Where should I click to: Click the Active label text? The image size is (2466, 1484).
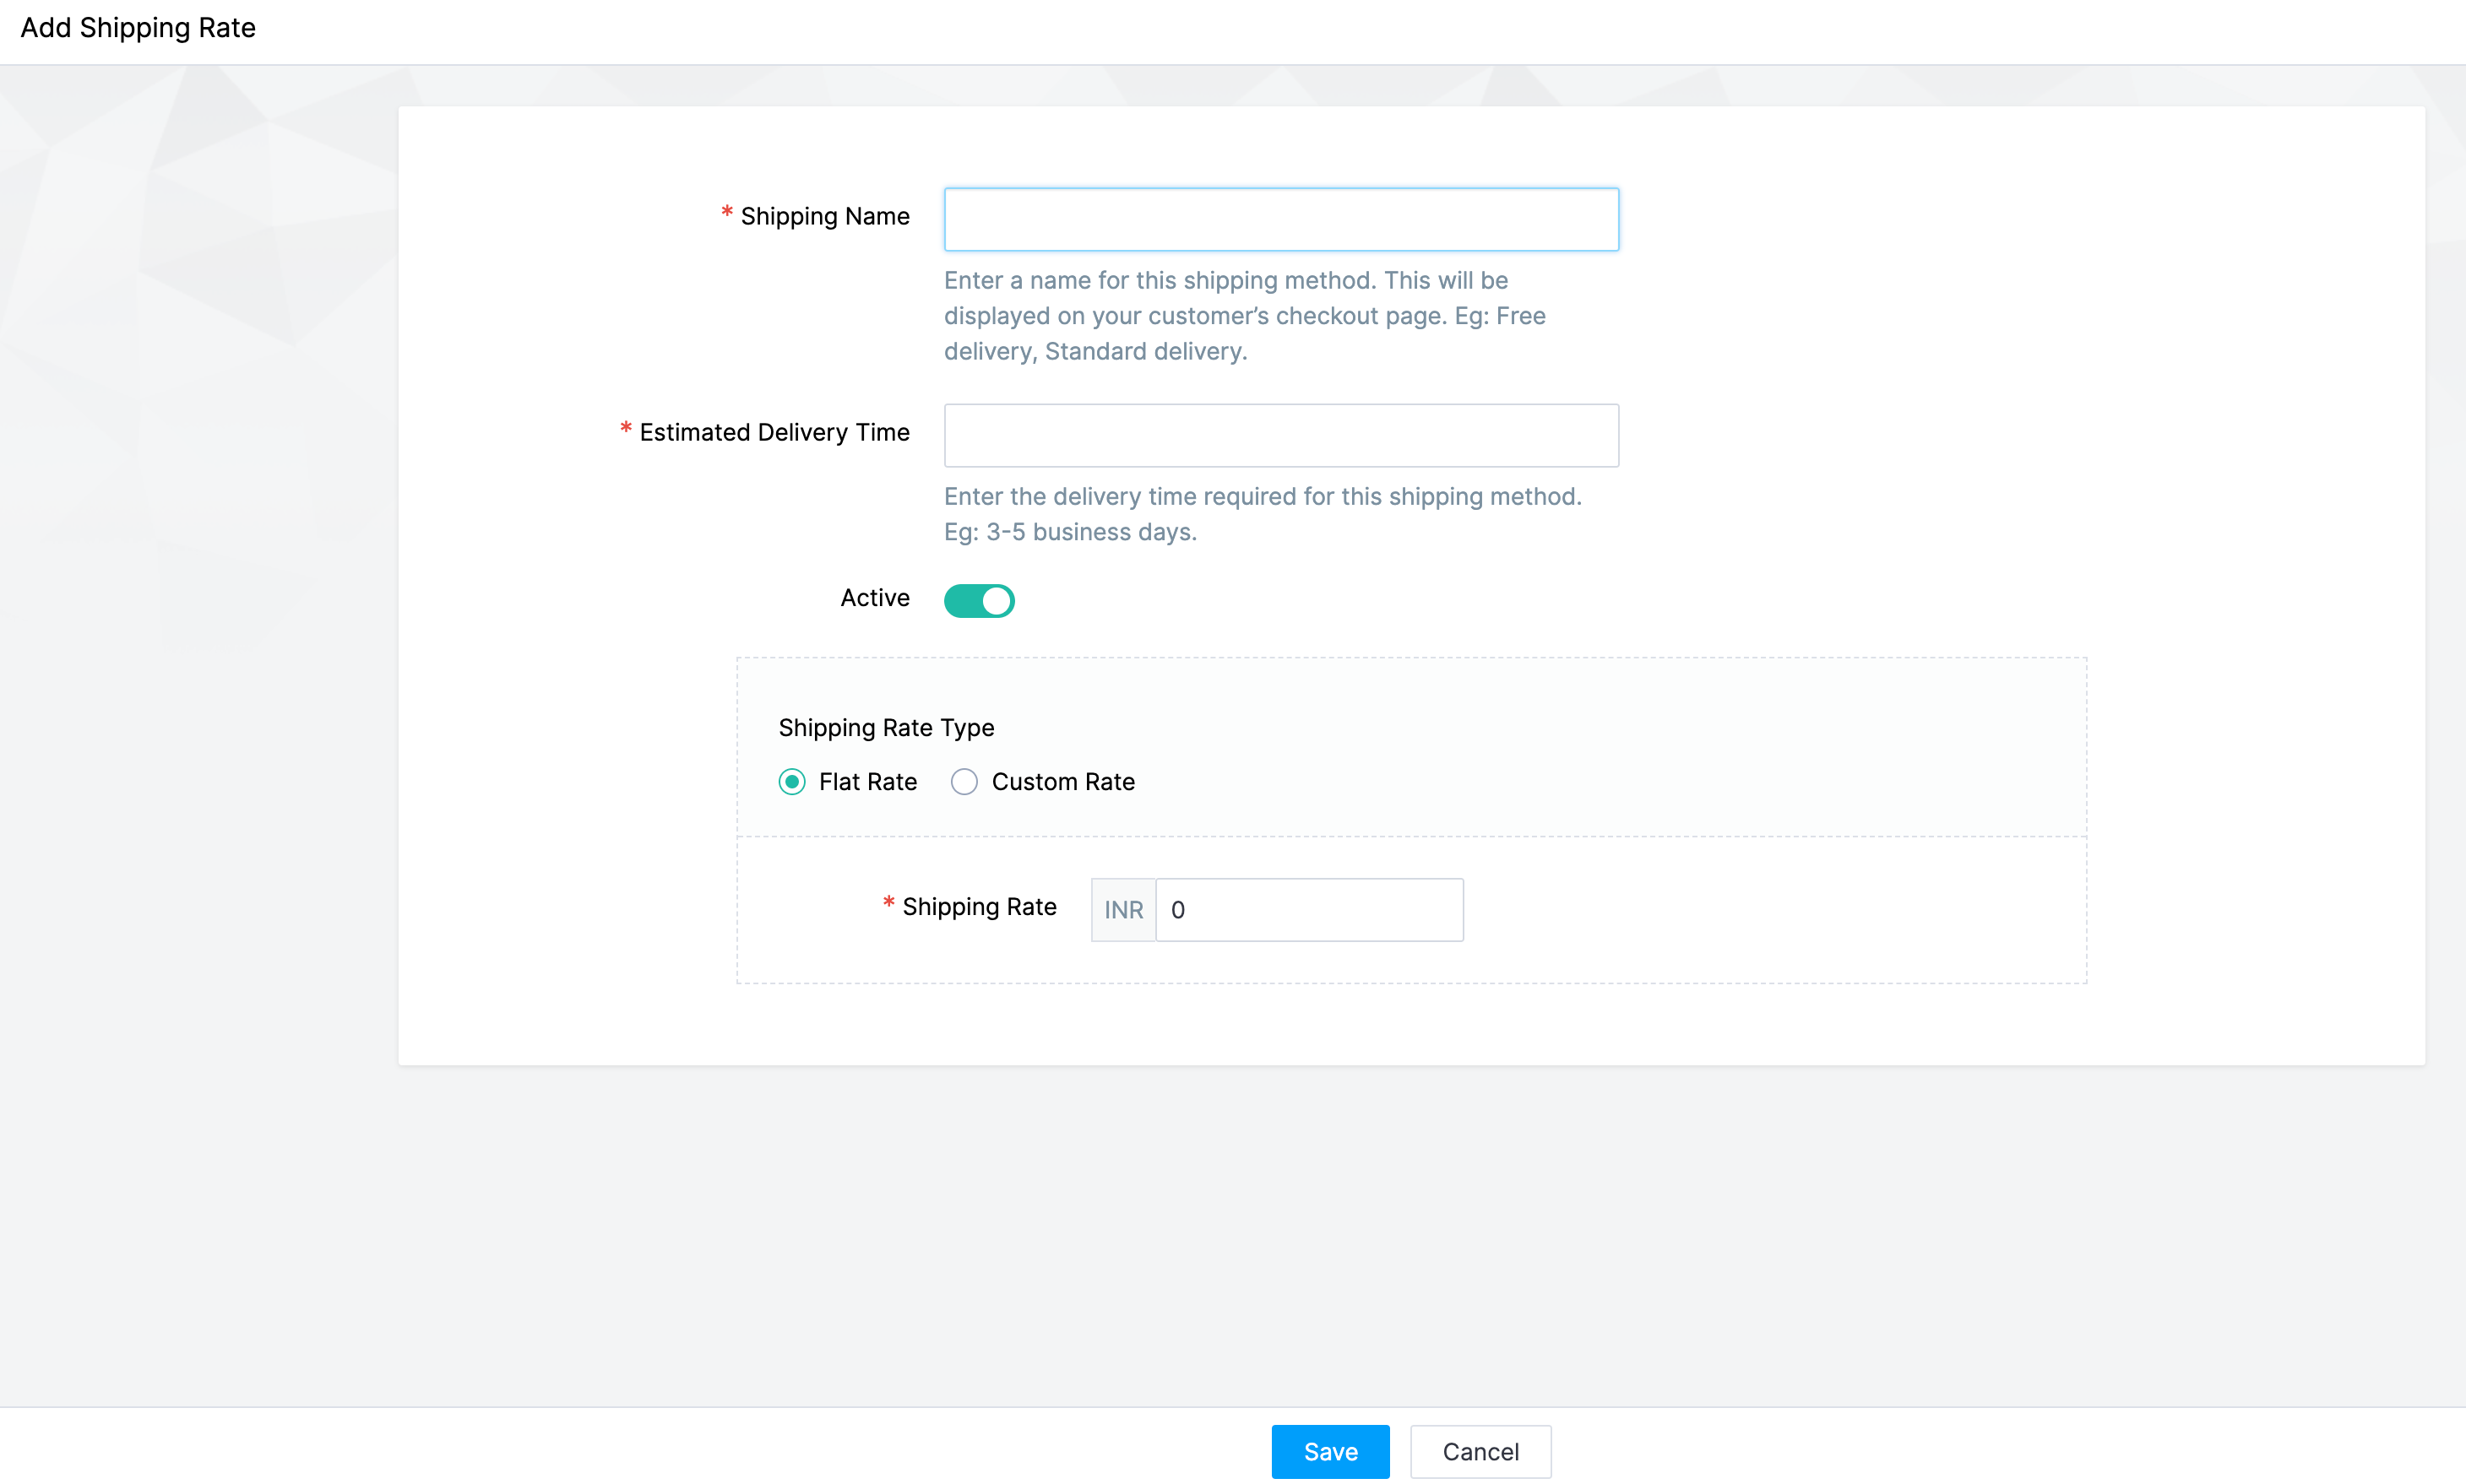point(874,597)
